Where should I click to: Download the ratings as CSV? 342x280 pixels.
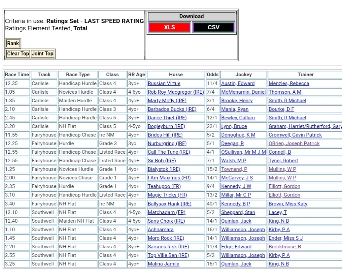[x=213, y=27]
